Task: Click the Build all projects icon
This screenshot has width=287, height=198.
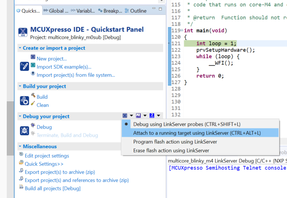Action: click(21, 187)
